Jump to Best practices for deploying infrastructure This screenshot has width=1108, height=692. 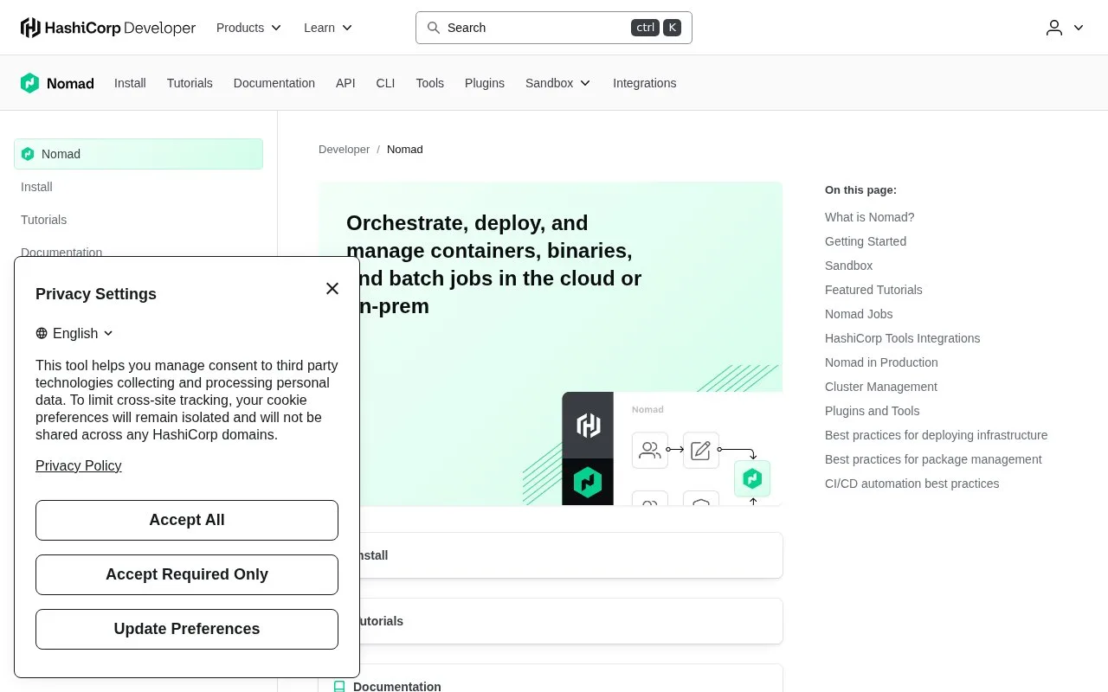[x=936, y=435]
